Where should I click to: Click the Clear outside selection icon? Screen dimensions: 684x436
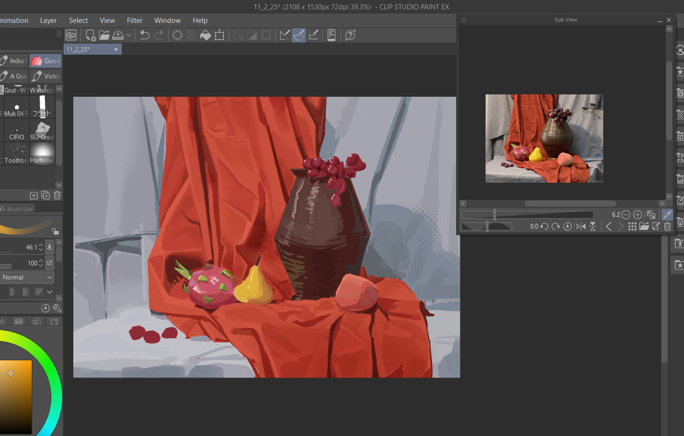click(x=191, y=35)
